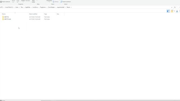Sort by the Type column header

click(x=46, y=14)
